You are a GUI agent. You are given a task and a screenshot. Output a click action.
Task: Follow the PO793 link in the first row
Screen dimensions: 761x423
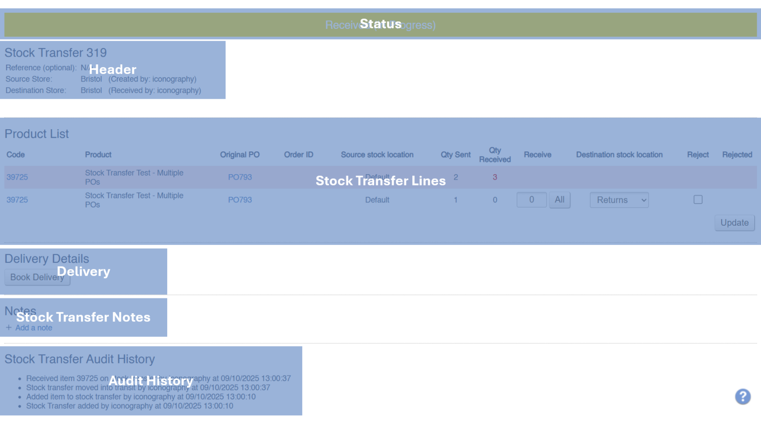tap(240, 177)
